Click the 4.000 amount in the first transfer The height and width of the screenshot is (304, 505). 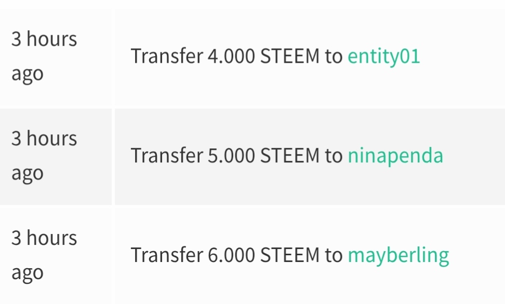(x=231, y=56)
